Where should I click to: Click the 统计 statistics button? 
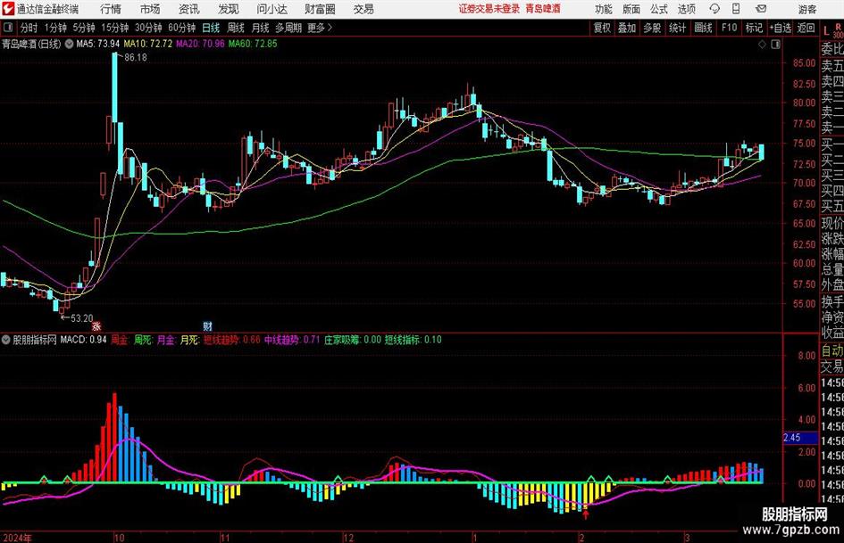click(x=677, y=28)
